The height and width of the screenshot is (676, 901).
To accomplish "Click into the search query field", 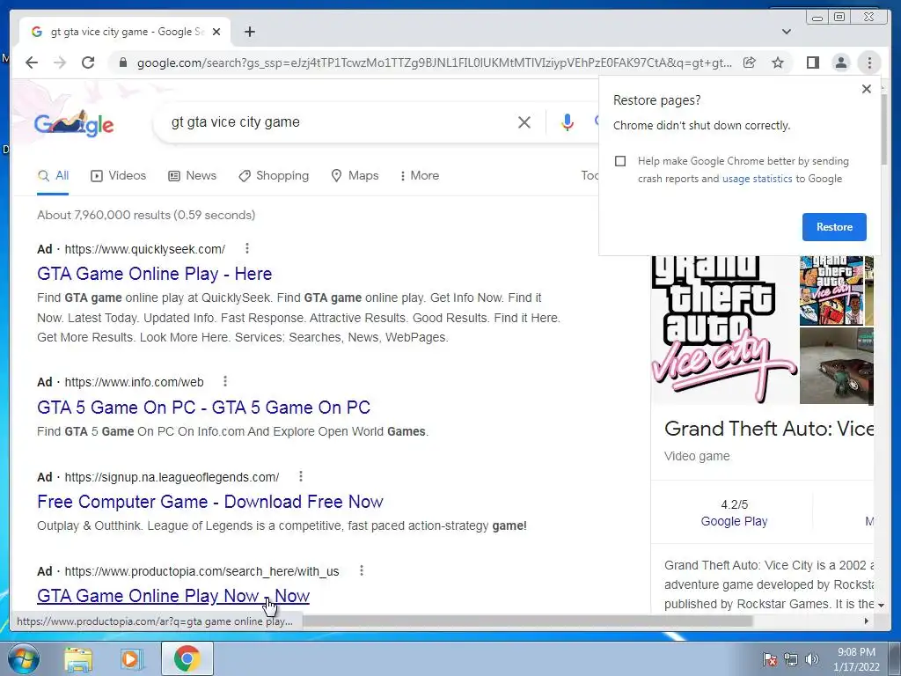I will [x=339, y=121].
